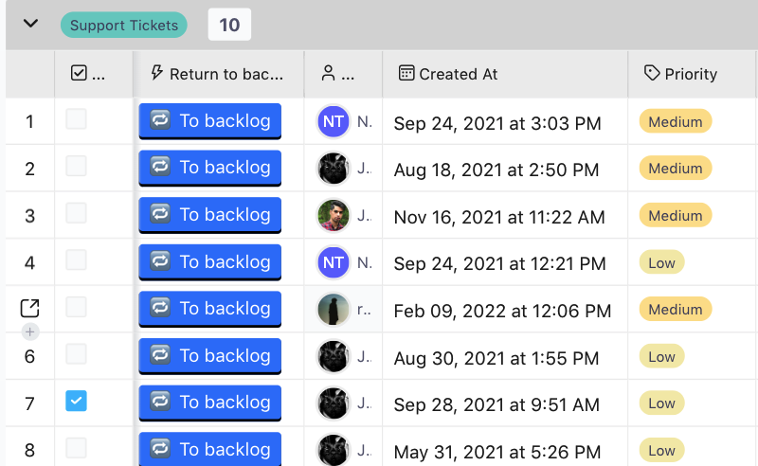This screenshot has height=466, width=758.
Task: Click the person icon in the assignee column header
Action: tap(328, 73)
